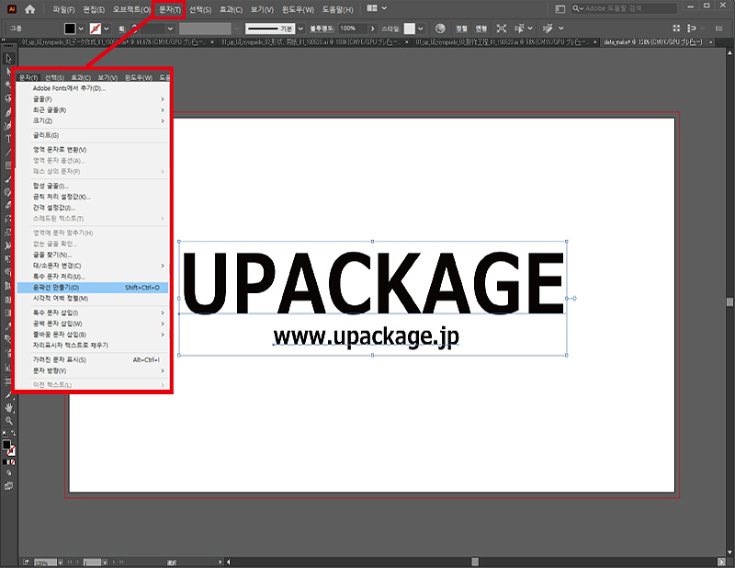
Task: Click the 정렬 align button
Action: point(461,28)
